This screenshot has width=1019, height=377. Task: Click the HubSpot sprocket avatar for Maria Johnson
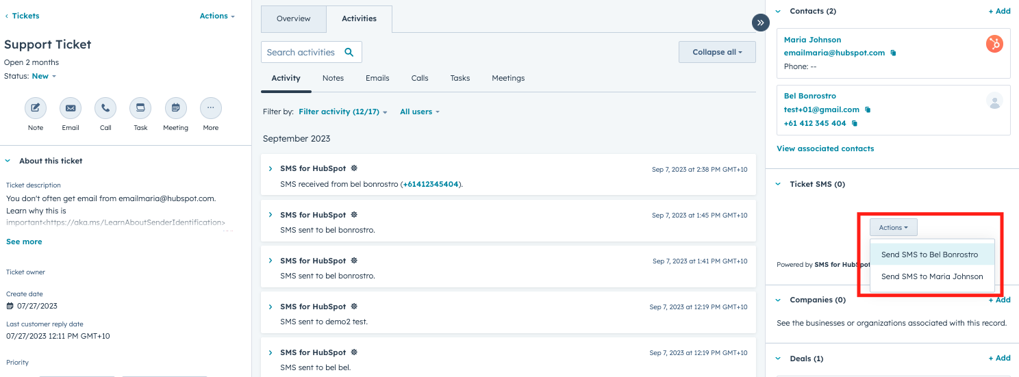(x=994, y=44)
